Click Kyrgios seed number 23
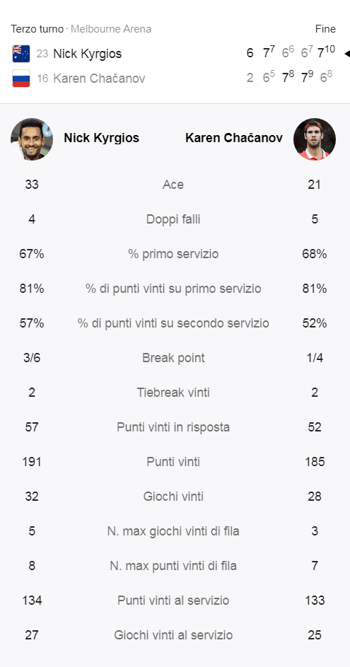This screenshot has height=667, width=350. pos(42,54)
